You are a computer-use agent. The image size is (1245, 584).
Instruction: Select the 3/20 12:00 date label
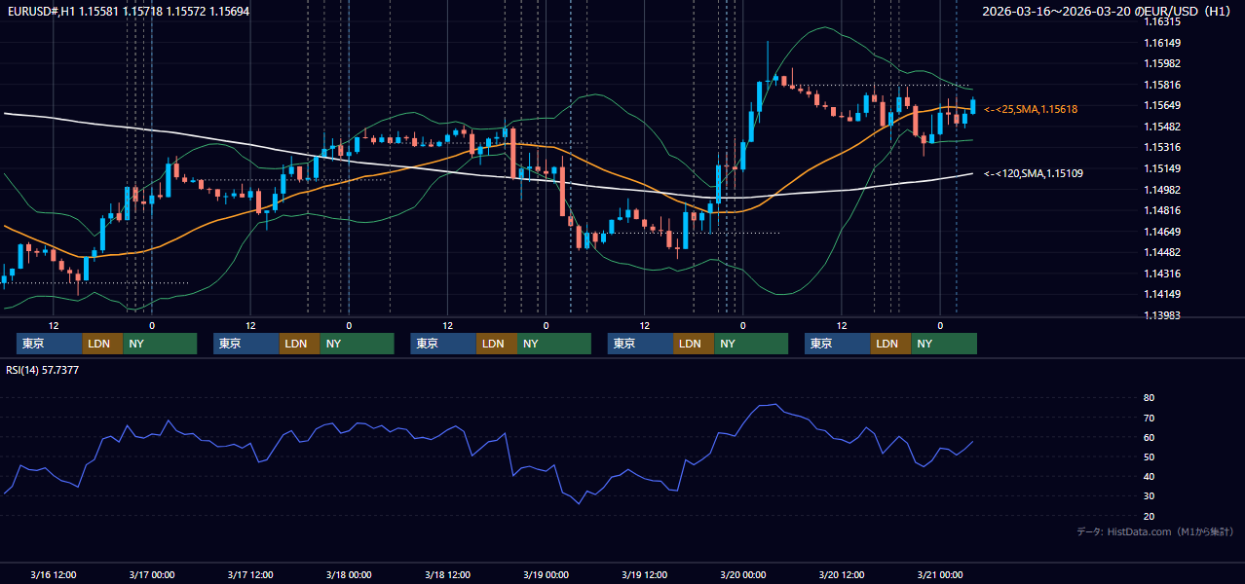tap(842, 574)
